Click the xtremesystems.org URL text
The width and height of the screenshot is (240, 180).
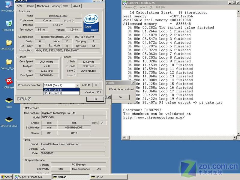pos(154,118)
